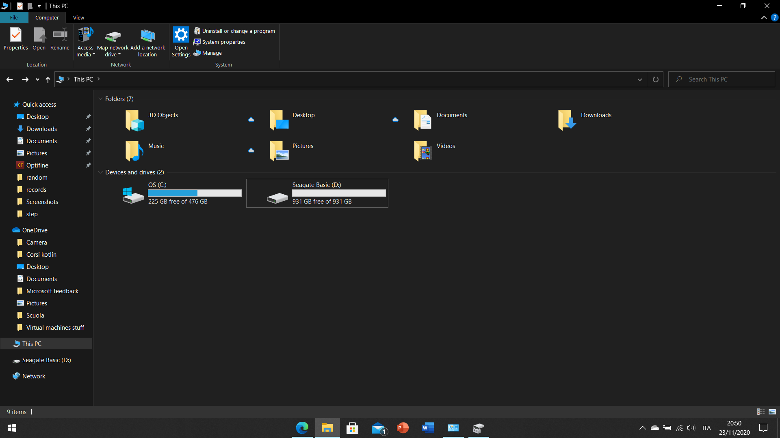The height and width of the screenshot is (438, 780).
Task: Open the records folder in sidebar
Action: pyautogui.click(x=36, y=190)
